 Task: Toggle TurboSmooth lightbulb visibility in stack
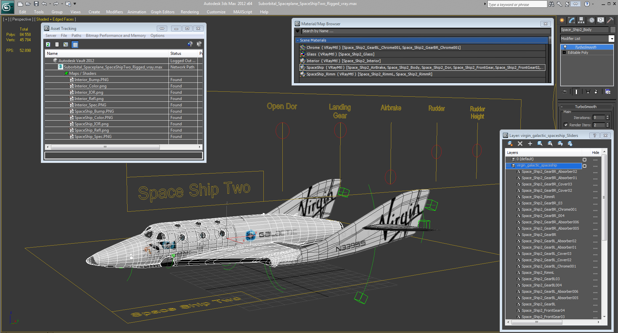click(x=565, y=47)
